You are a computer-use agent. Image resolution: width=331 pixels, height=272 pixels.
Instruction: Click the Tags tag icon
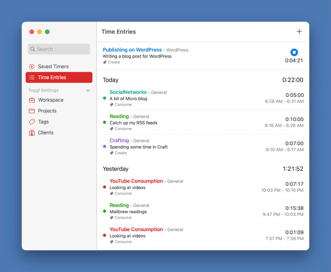point(31,122)
